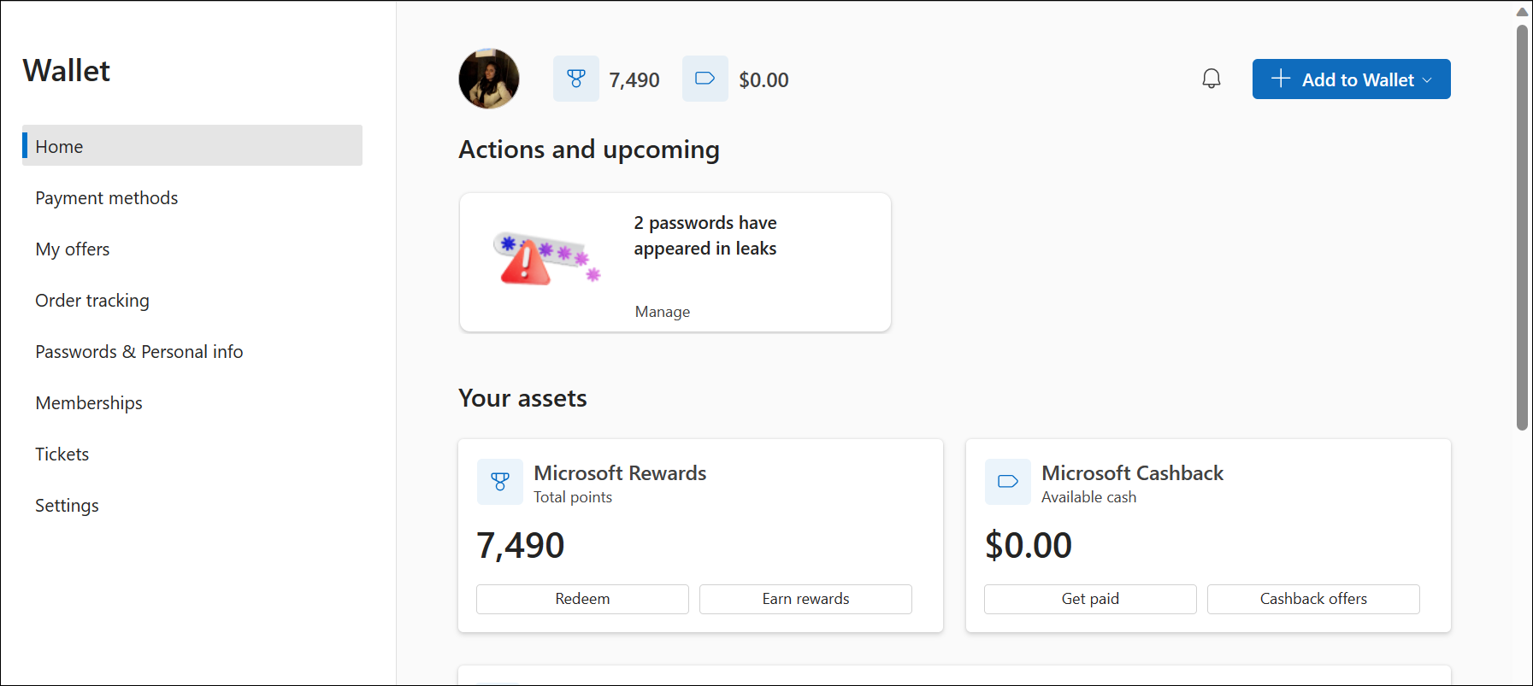Open the user profile avatar

(489, 79)
